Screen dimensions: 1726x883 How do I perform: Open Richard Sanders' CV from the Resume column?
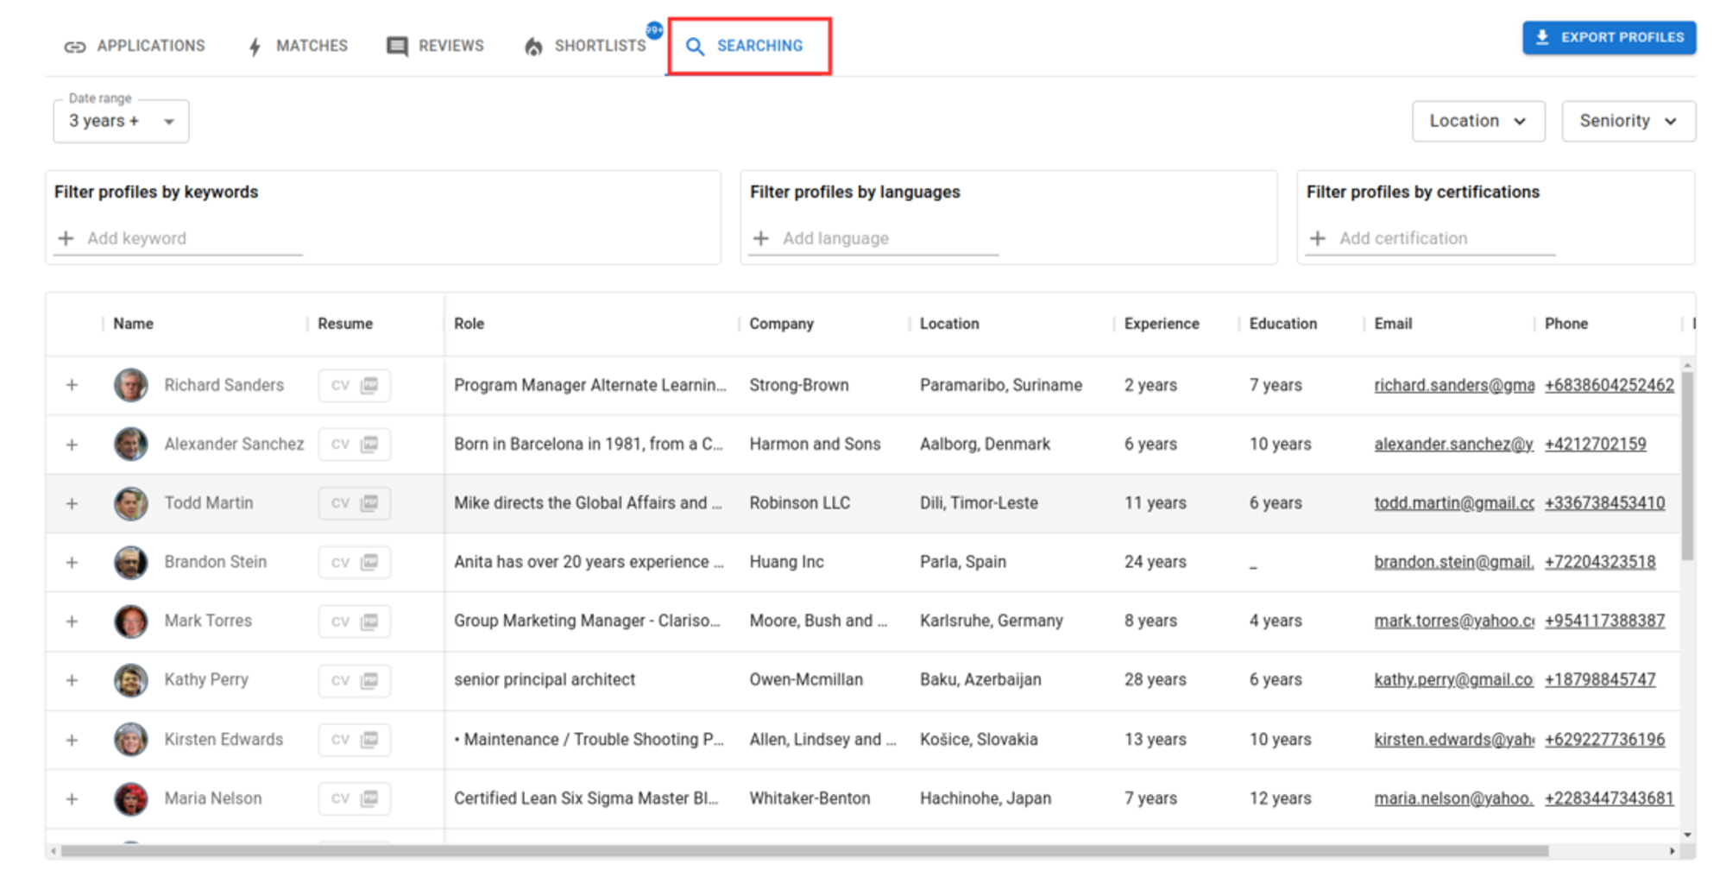[x=354, y=385]
